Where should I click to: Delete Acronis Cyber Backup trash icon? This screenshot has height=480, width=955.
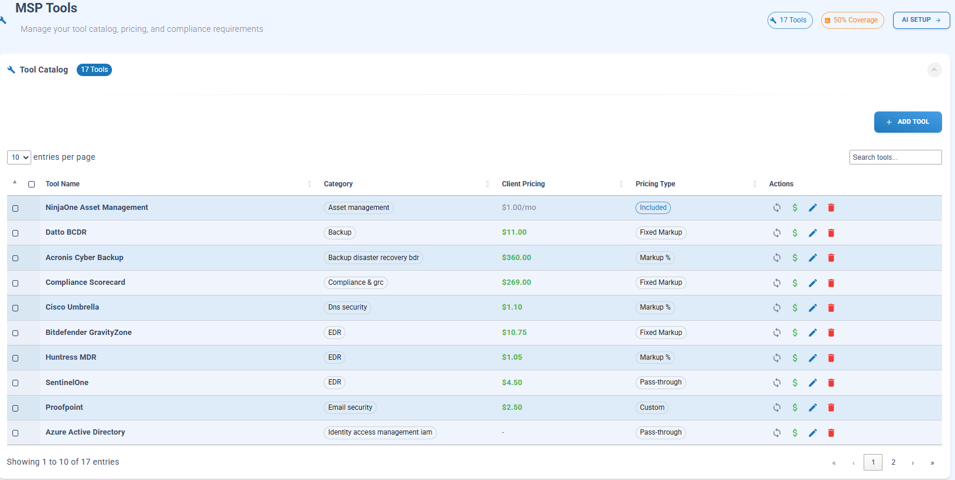[831, 258]
